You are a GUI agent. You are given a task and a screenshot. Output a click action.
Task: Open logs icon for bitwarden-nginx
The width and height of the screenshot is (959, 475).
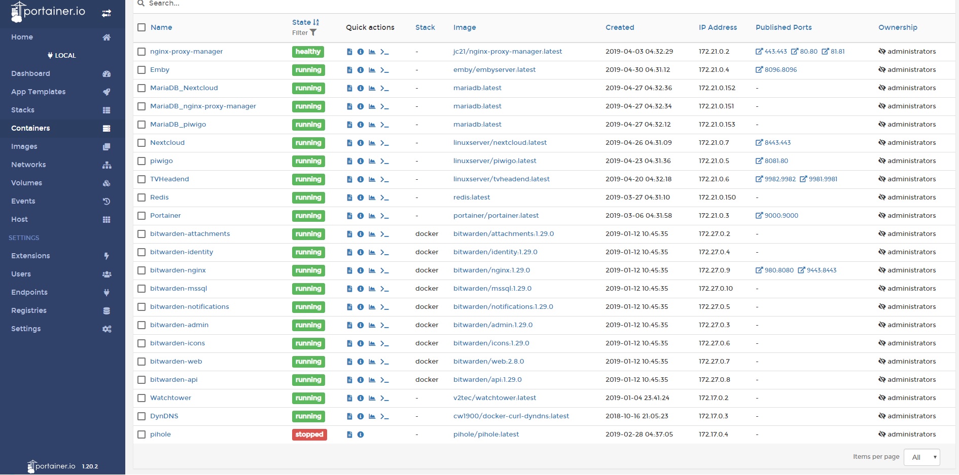tap(349, 270)
